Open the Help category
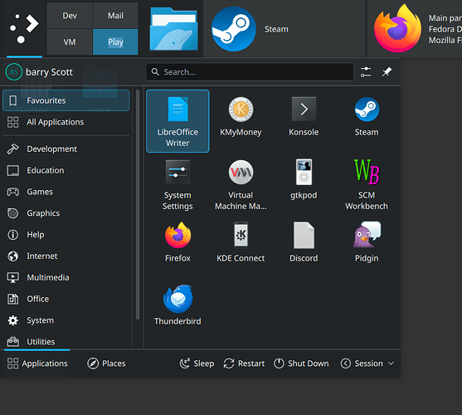The width and height of the screenshot is (462, 415). click(66, 235)
